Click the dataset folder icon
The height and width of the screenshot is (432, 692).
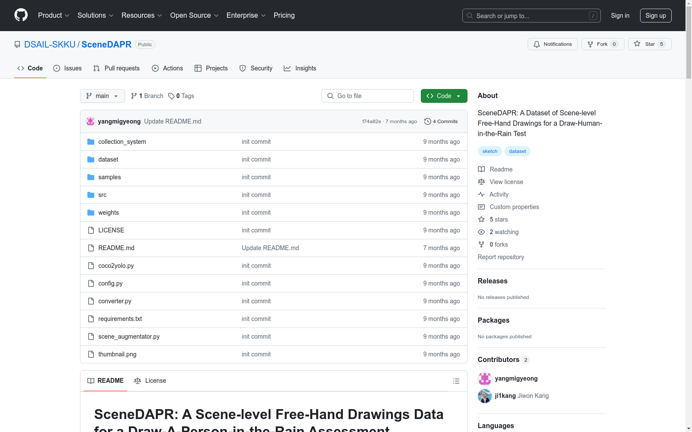tap(91, 159)
